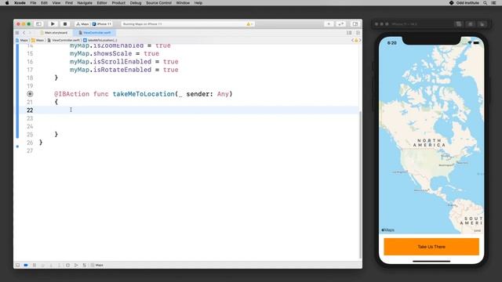Add editor on right icon
The width and height of the screenshot is (502, 282).
(x=358, y=33)
